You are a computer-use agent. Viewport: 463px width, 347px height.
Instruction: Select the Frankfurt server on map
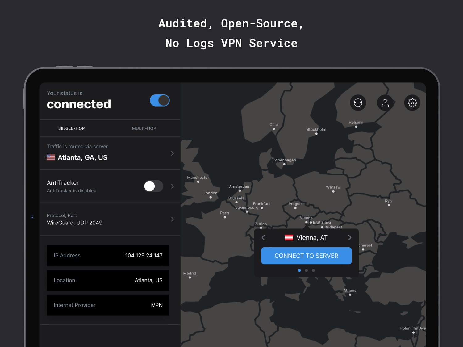point(262,208)
